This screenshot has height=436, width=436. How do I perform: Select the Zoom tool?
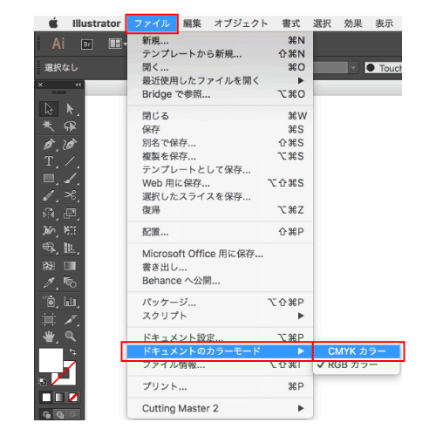(70, 337)
